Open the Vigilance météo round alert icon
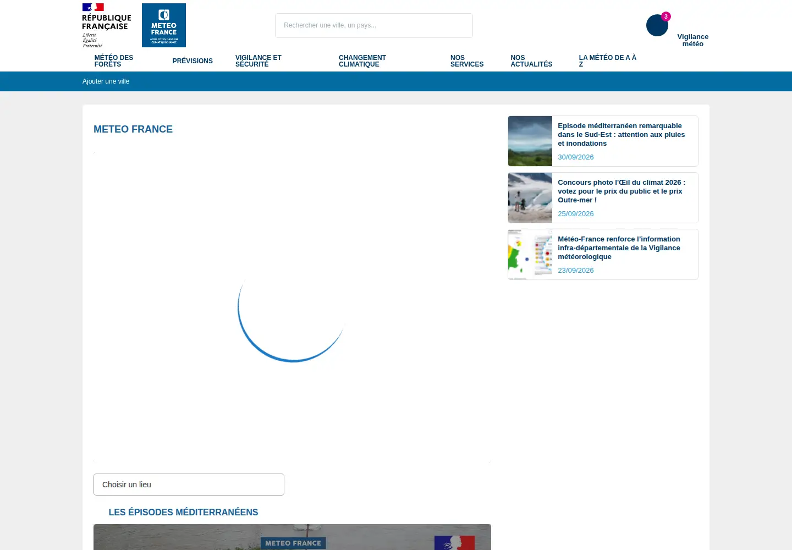 tap(657, 25)
